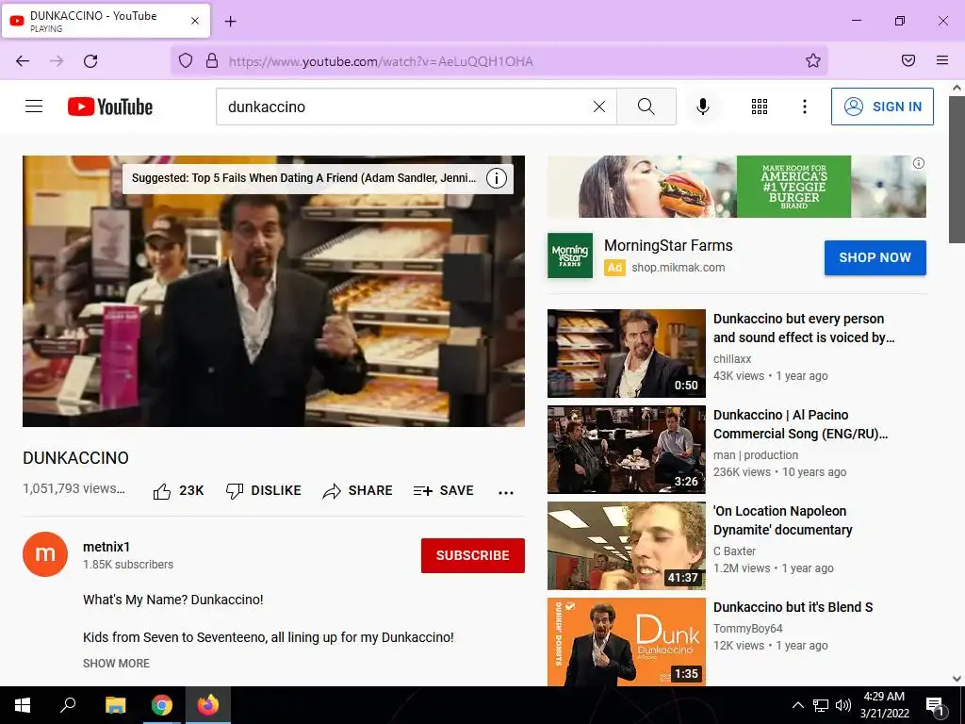Screen dimensions: 965x724
Task: Go to the YouTube home logo
Action: [110, 107]
